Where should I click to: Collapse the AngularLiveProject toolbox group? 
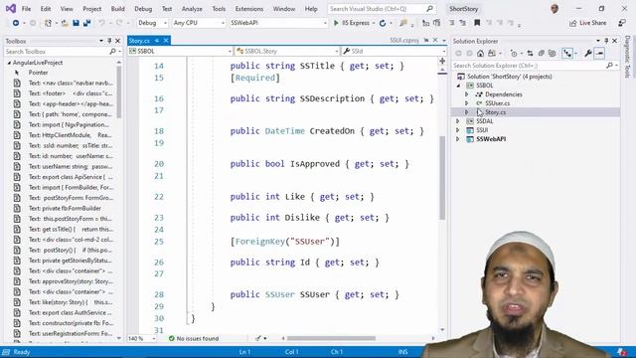pos(9,63)
